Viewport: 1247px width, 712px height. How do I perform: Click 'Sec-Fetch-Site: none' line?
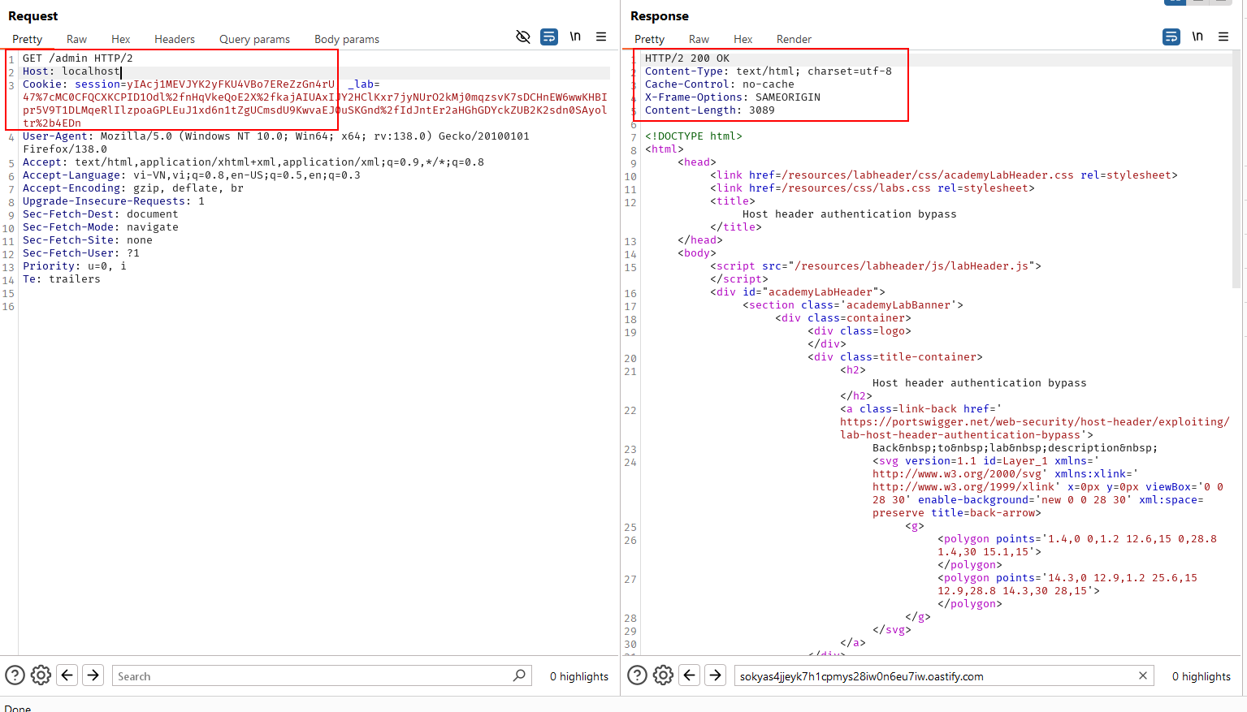tap(88, 240)
